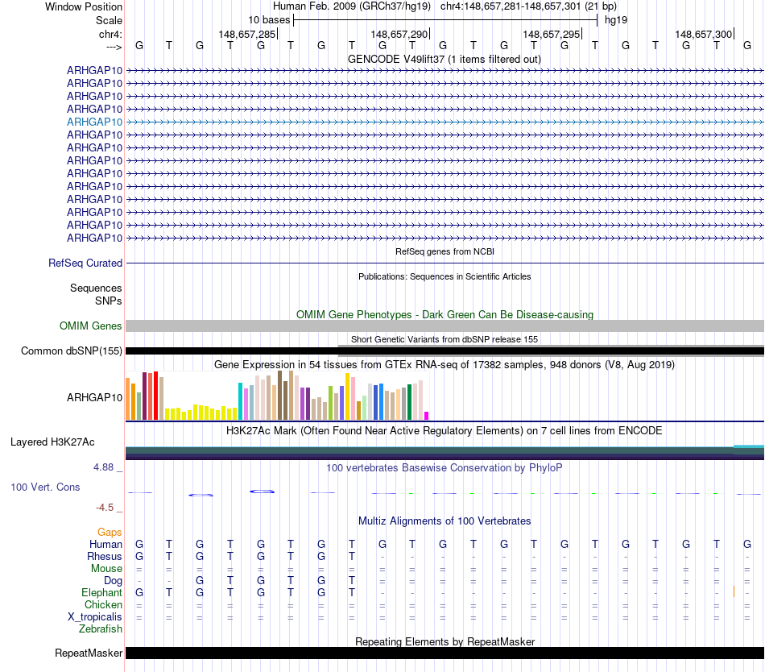Select the light-blue highlighted ARHGAP10 transcript label
The image size is (765, 672).
95,122
